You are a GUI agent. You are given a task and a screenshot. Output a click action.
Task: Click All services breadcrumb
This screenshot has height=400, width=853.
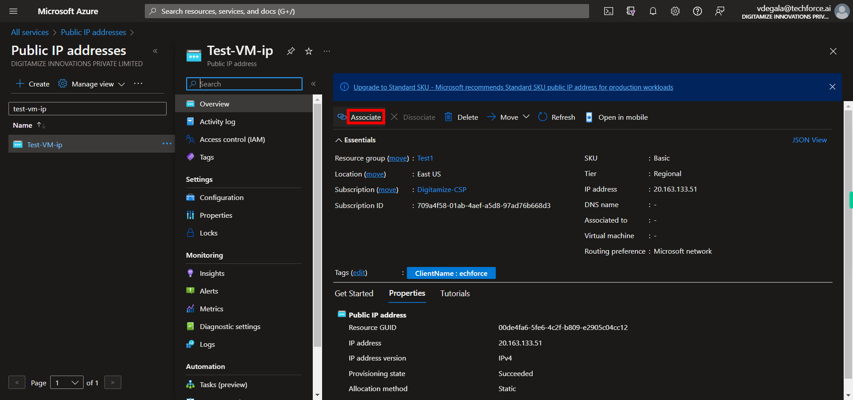pyautogui.click(x=30, y=32)
